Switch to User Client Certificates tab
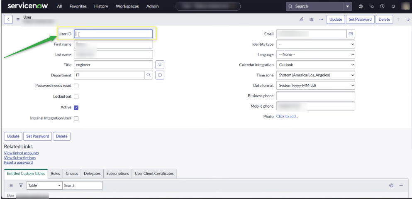 [154, 174]
